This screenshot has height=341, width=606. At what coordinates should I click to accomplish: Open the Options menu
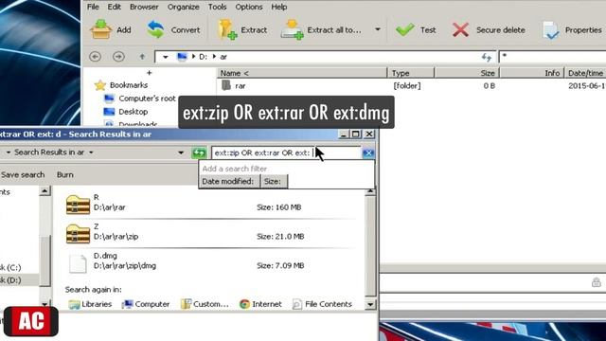[249, 7]
